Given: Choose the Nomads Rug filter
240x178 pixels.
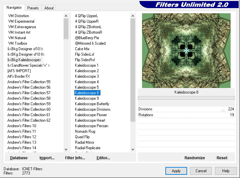Looking at the screenshot, I should coord(85,131).
